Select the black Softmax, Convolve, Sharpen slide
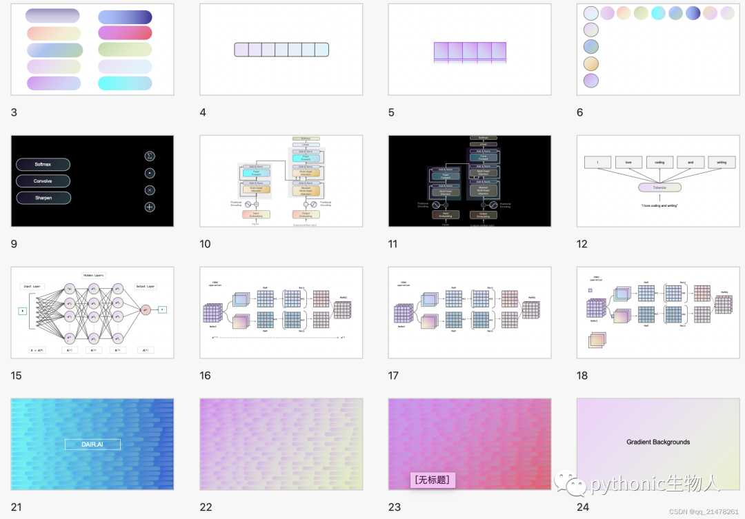The image size is (745, 519). (92, 181)
